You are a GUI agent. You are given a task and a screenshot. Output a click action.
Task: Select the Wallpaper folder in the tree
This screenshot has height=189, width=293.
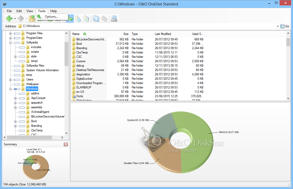(x=33, y=84)
